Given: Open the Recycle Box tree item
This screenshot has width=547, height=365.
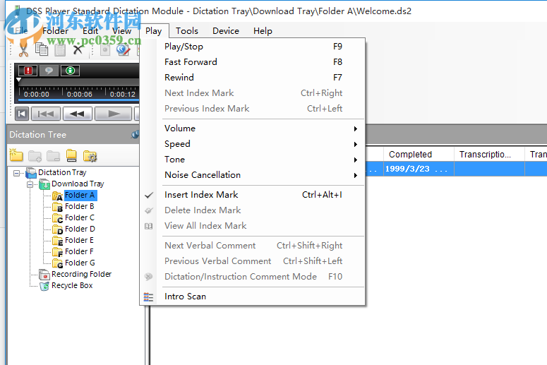Looking at the screenshot, I should click(x=72, y=285).
